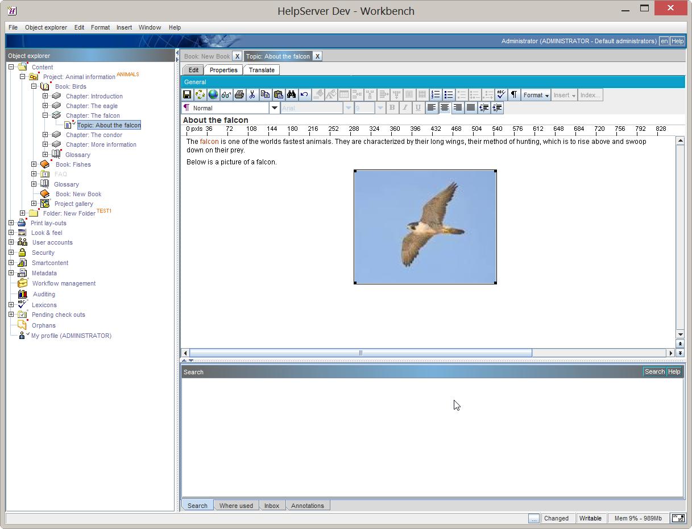Switch to the Where used tab
This screenshot has height=529, width=692.
[x=236, y=506]
